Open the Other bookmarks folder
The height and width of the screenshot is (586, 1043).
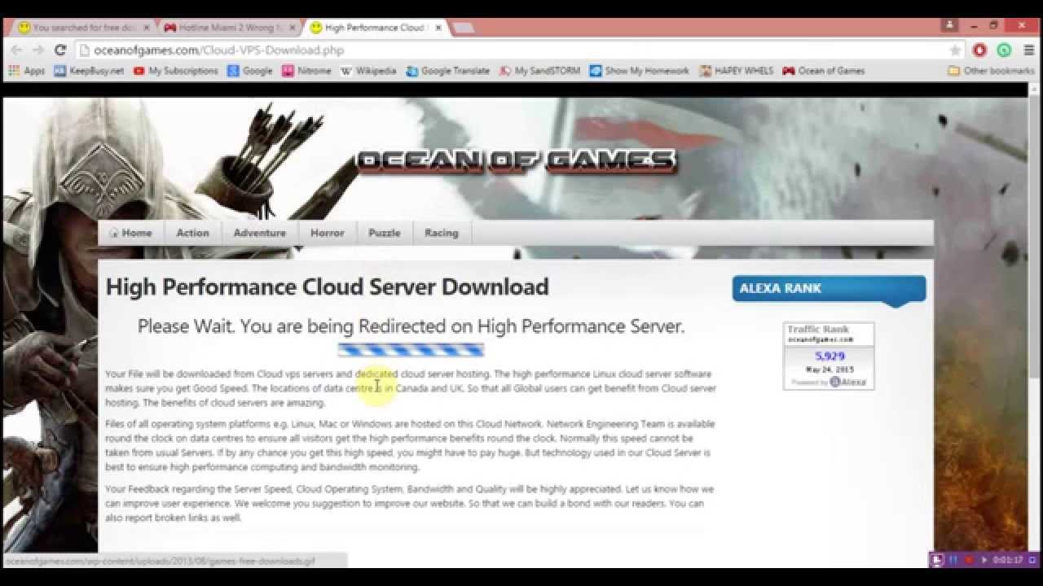pos(991,71)
